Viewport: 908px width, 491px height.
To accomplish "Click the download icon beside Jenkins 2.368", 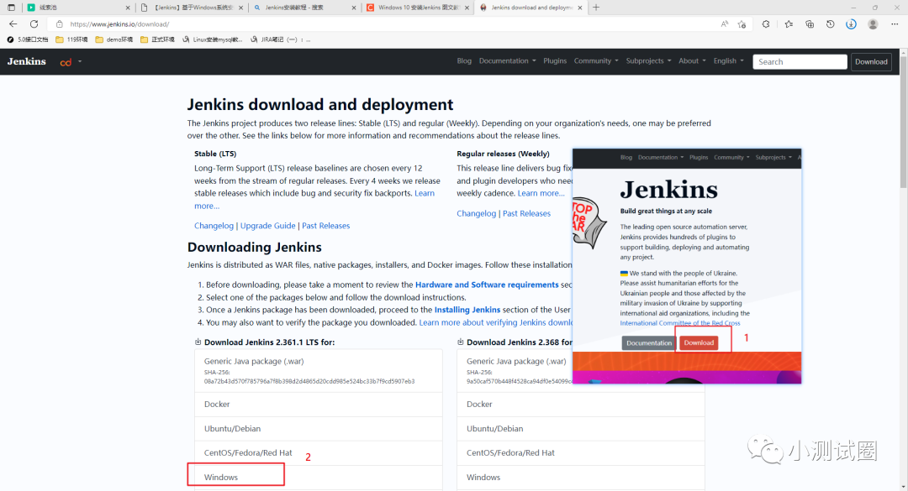I will click(x=461, y=342).
